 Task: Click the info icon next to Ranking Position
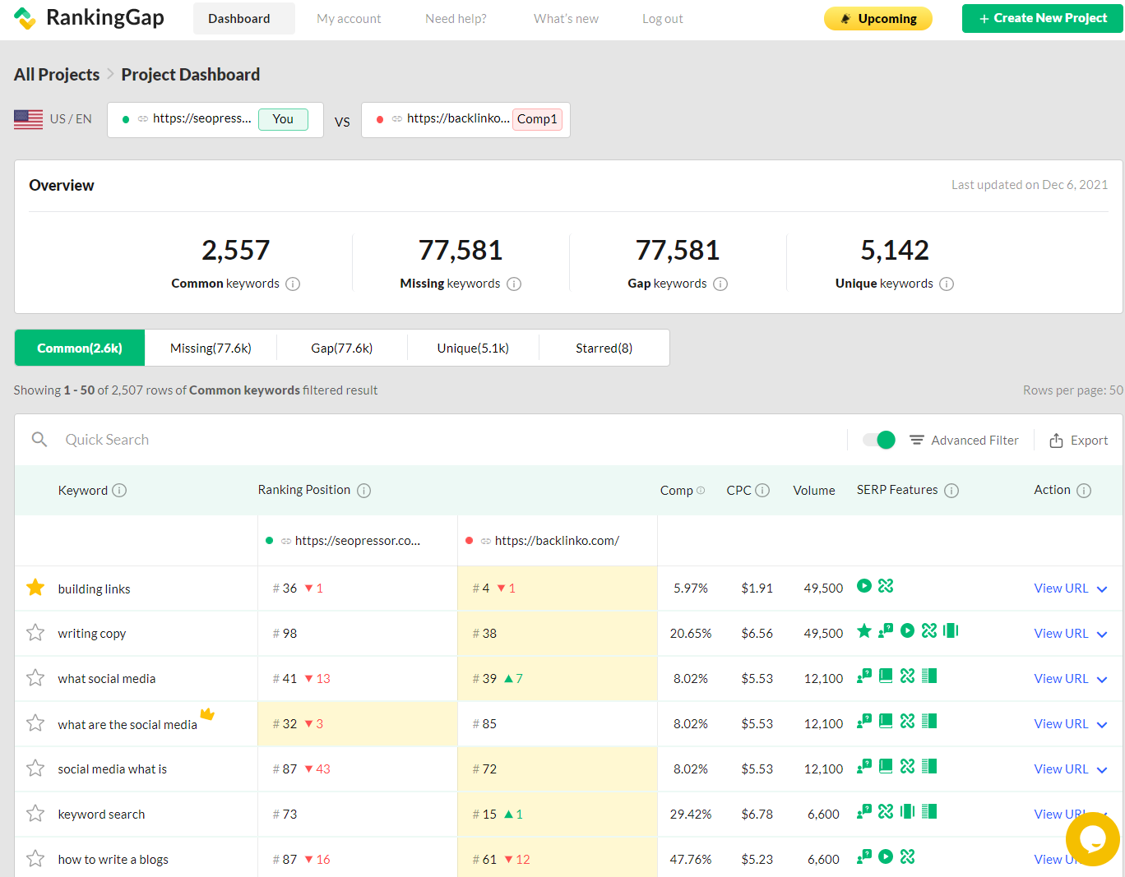364,491
